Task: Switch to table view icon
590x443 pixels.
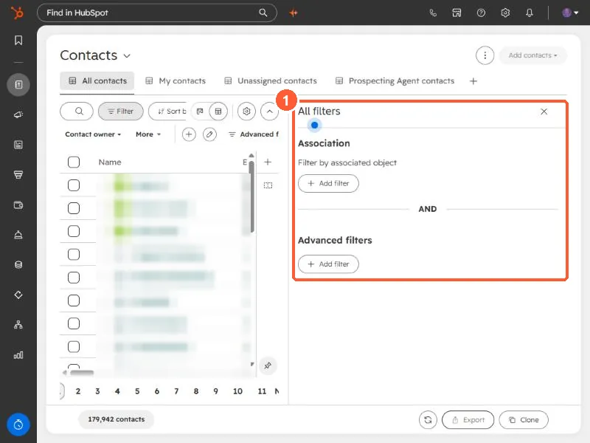Action: [218, 111]
